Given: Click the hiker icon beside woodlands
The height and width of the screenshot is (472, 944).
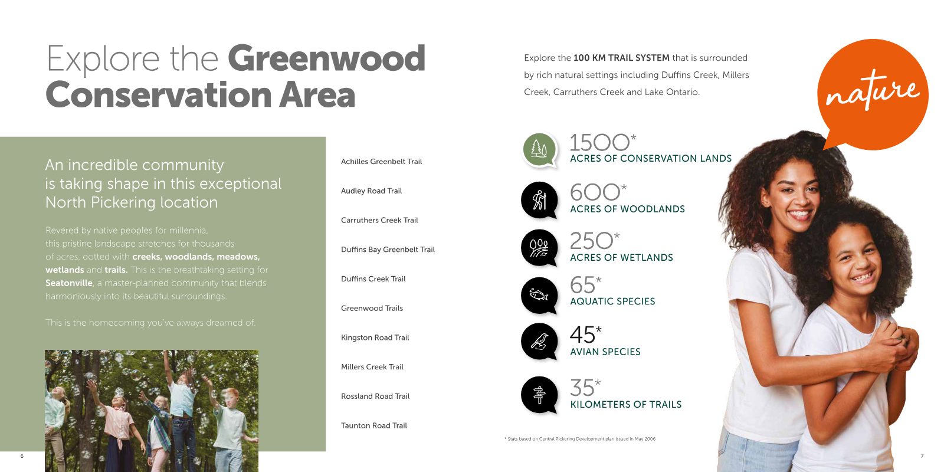Looking at the screenshot, I should click(x=539, y=199).
